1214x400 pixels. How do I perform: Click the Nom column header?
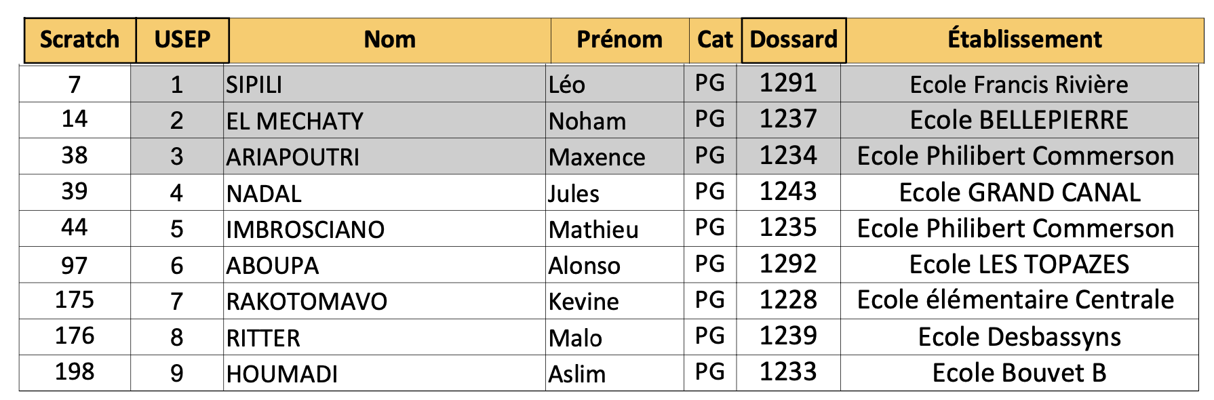[389, 40]
